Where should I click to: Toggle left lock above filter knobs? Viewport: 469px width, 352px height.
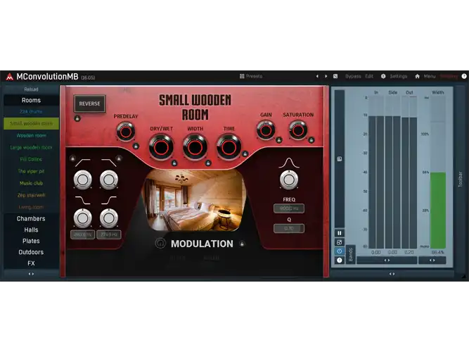point(72,158)
